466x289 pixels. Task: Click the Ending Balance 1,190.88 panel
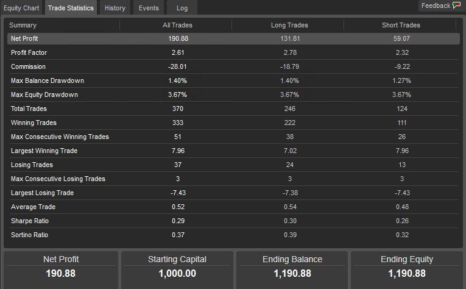point(292,270)
